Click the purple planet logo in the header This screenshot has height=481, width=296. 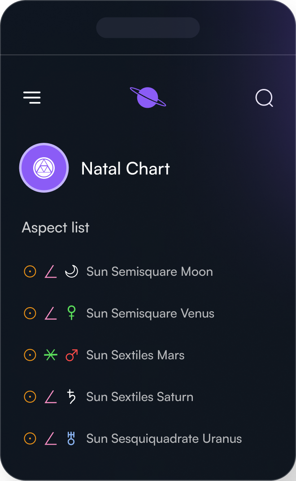point(148,97)
